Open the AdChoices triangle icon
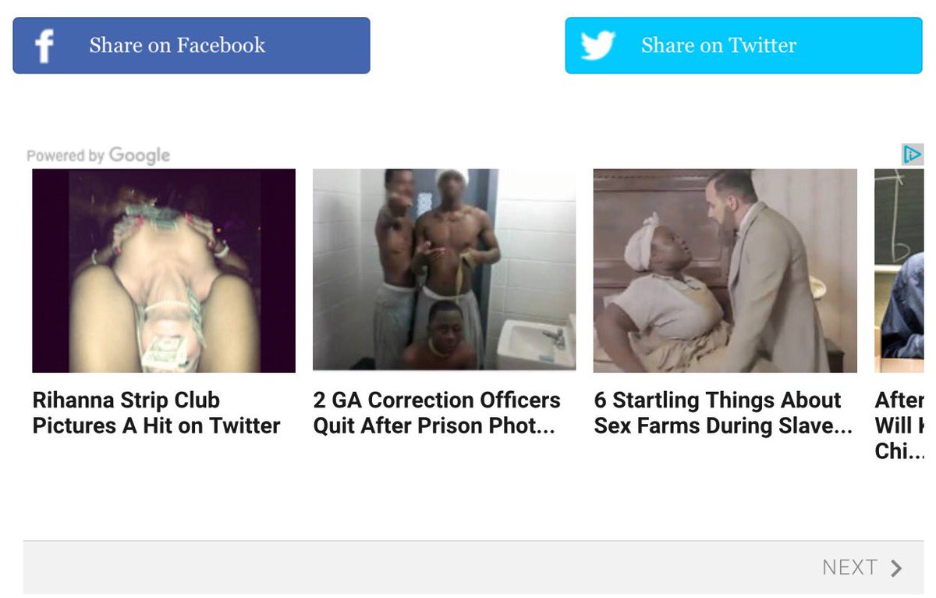Image resolution: width=936 pixels, height=598 pixels. pos(912,155)
